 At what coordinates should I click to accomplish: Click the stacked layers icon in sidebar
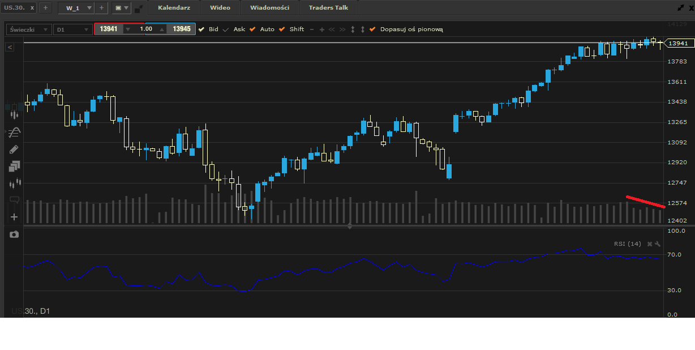click(x=14, y=166)
